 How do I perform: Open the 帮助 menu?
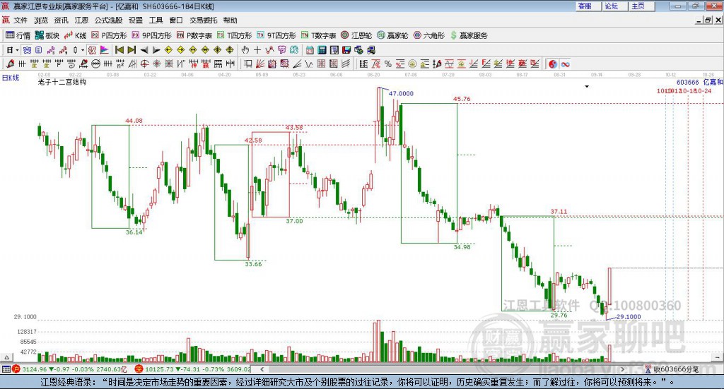(x=230, y=20)
